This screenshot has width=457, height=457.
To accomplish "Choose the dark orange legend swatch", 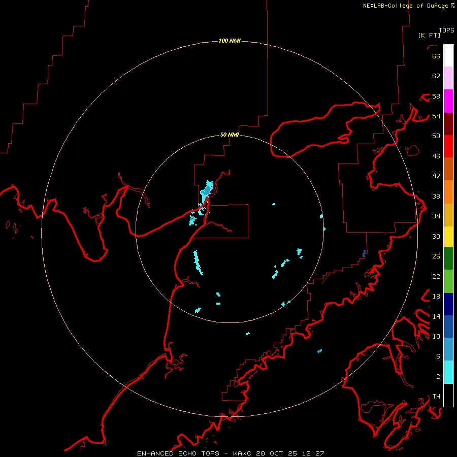I will tap(448, 169).
